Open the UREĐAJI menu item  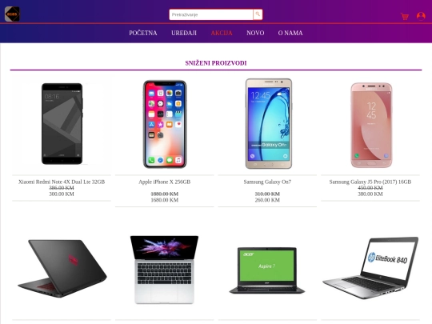[184, 33]
